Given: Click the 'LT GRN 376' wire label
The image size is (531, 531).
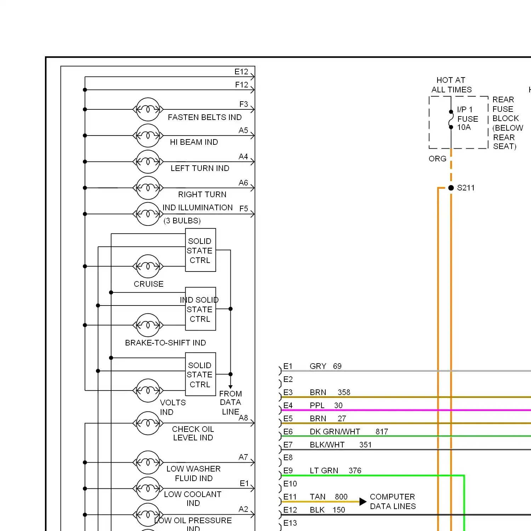Looking at the screenshot, I should 336,470.
